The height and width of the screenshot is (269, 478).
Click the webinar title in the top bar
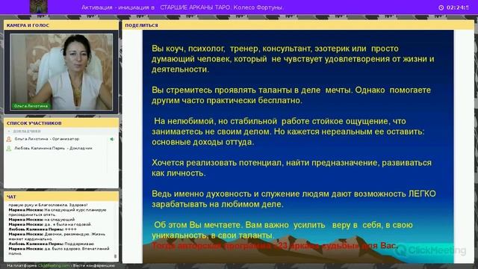pyautogui.click(x=182, y=7)
